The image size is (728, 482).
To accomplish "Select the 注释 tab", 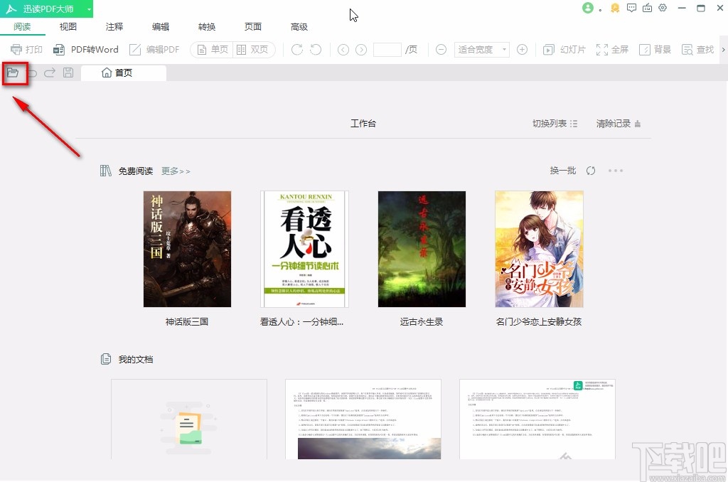I will click(114, 26).
